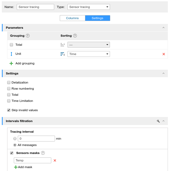Open Intervals filtration wrench settings
This screenshot has width=170, height=171.
pos(158,121)
